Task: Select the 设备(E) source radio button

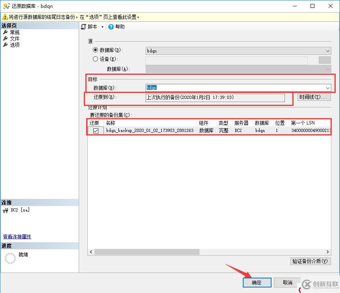Action: tap(95, 59)
